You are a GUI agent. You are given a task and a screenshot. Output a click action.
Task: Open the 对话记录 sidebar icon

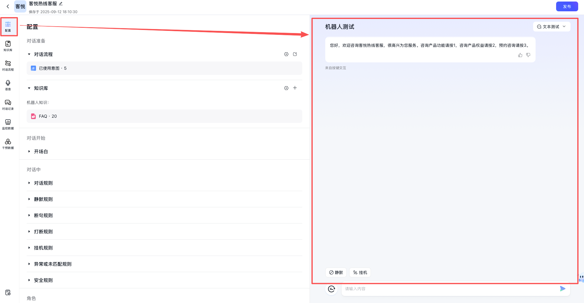coord(8,104)
